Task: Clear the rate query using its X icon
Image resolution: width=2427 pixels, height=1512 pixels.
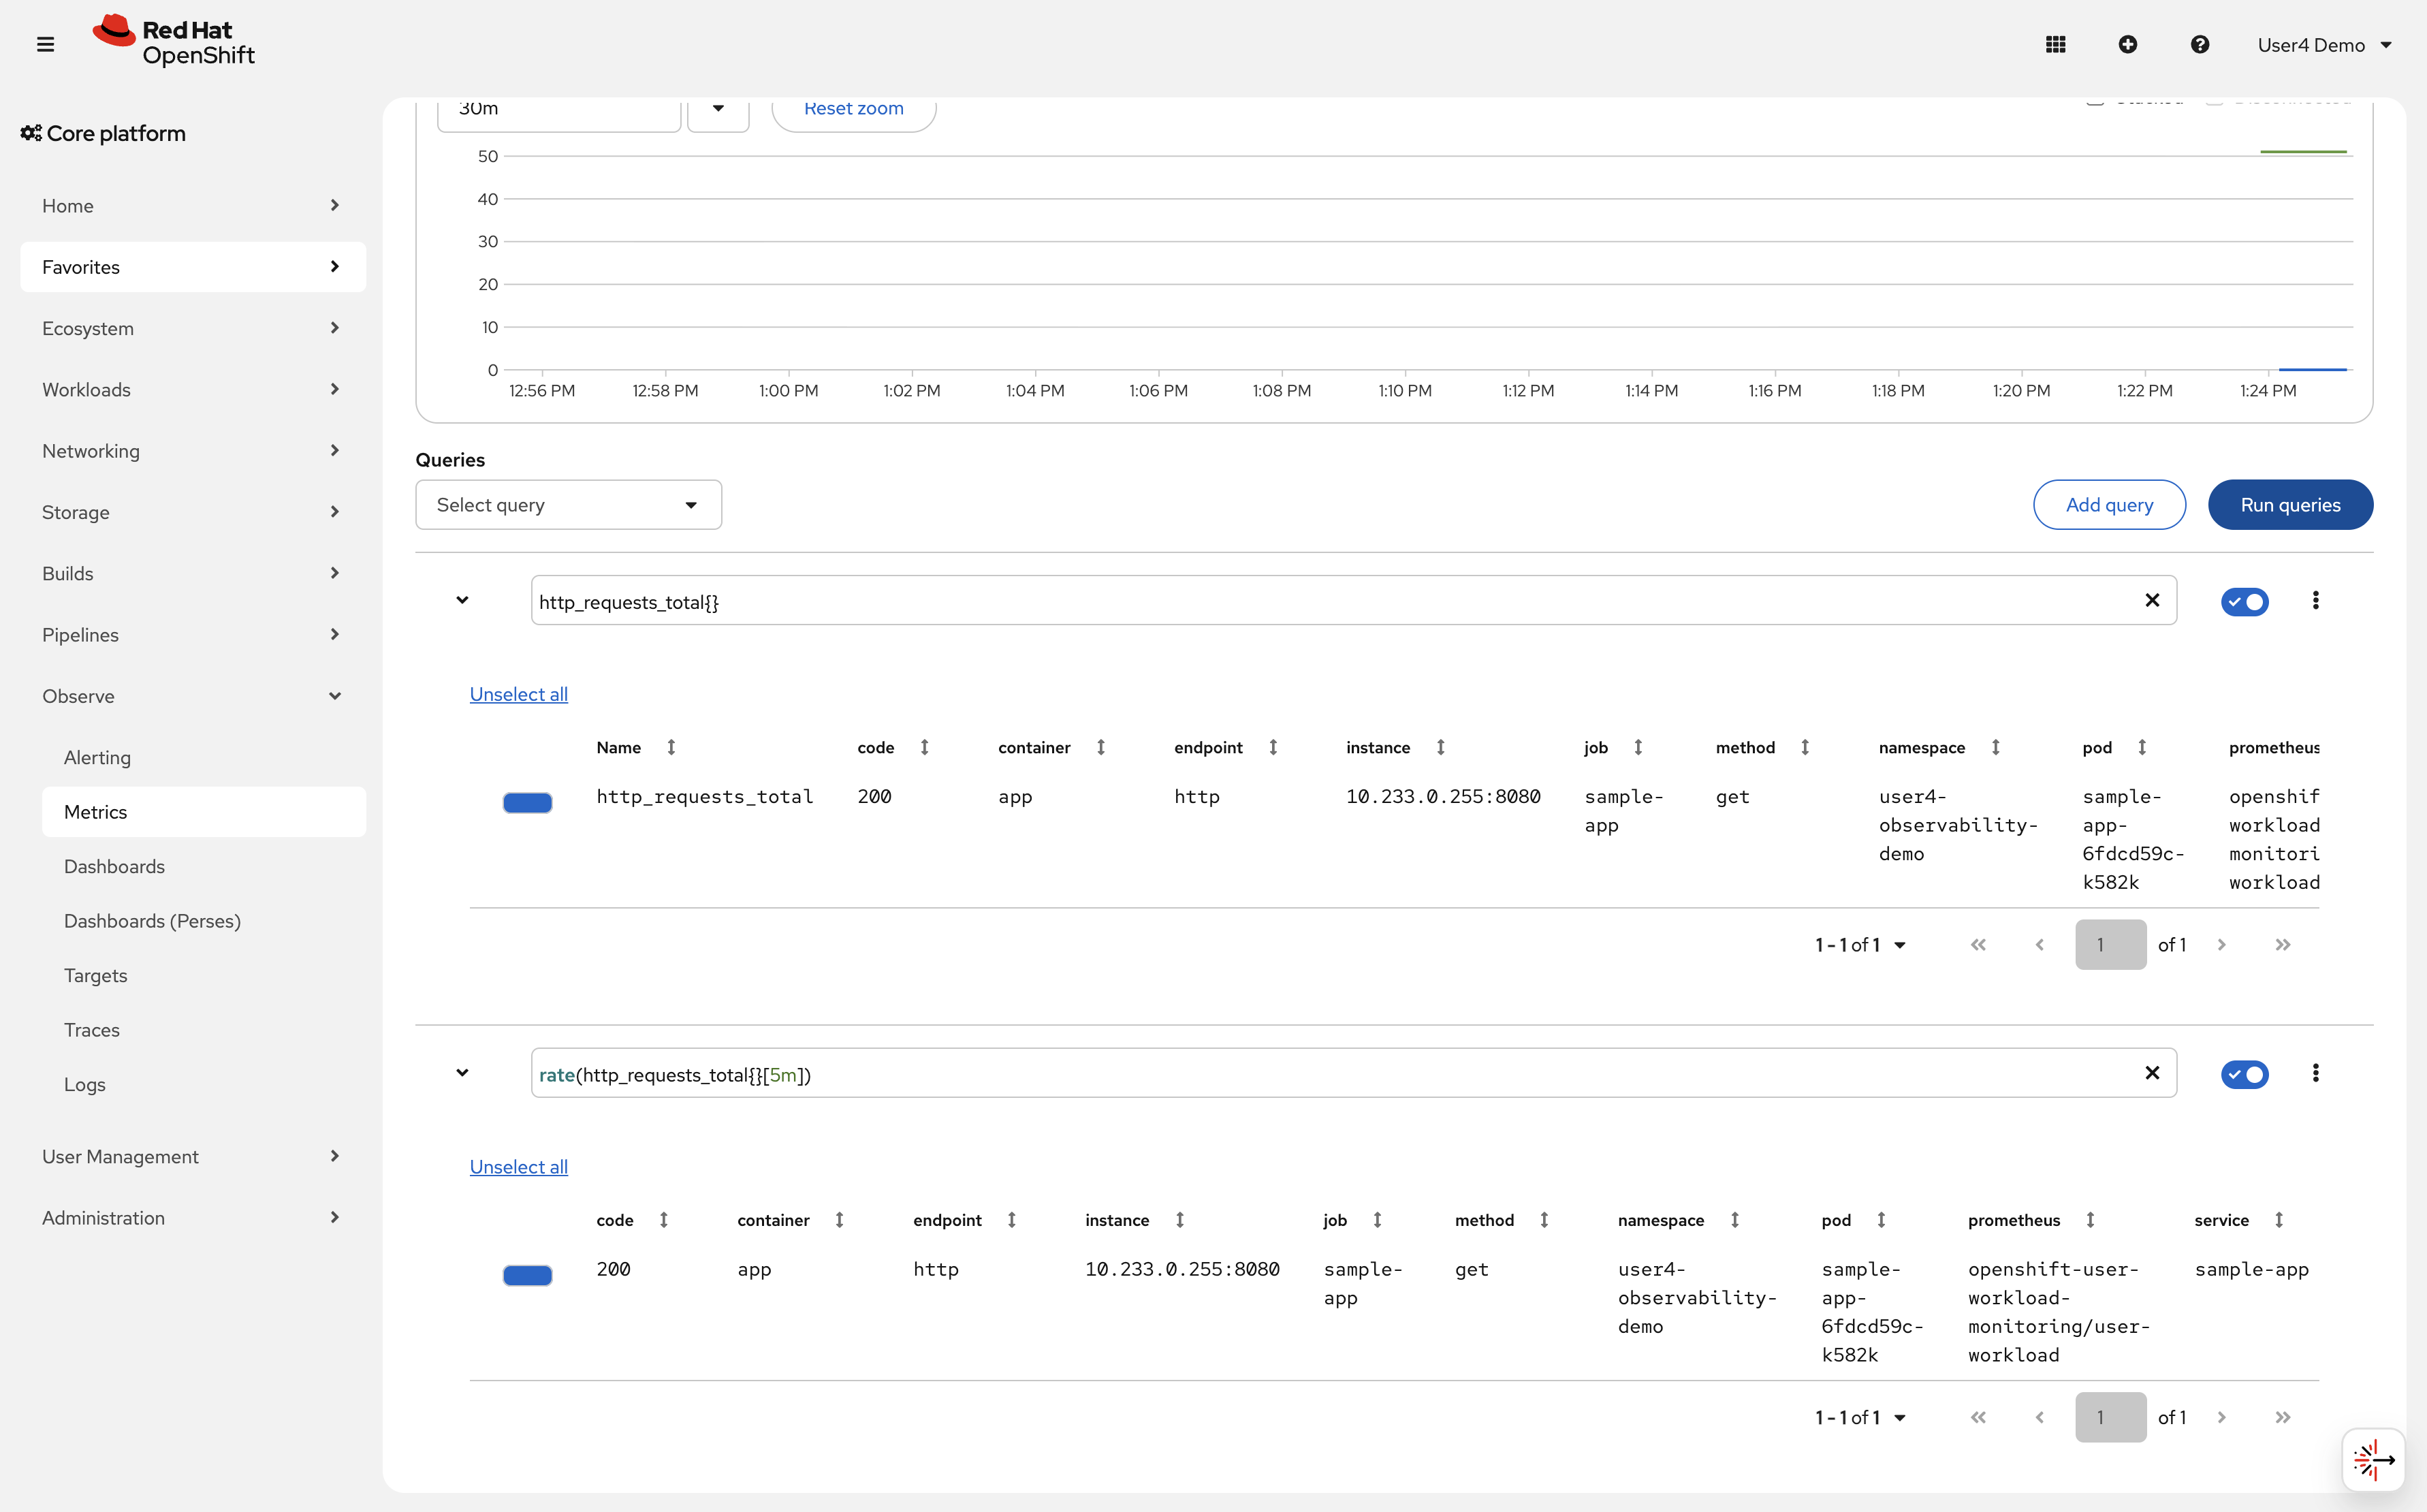Action: pyautogui.click(x=2153, y=1073)
